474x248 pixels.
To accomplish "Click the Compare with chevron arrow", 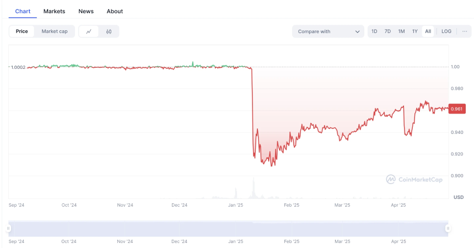I will pos(358,31).
